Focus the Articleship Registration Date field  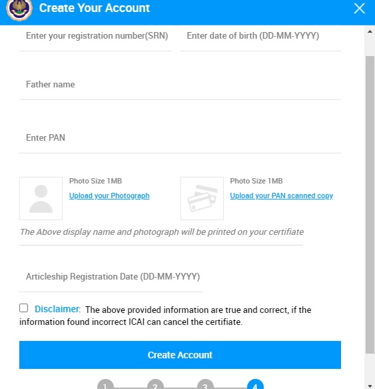click(x=111, y=278)
